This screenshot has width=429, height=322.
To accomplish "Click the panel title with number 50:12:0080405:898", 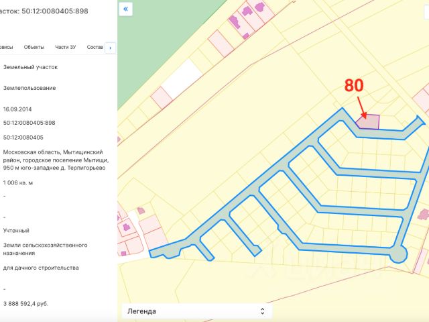I will pos(44,11).
